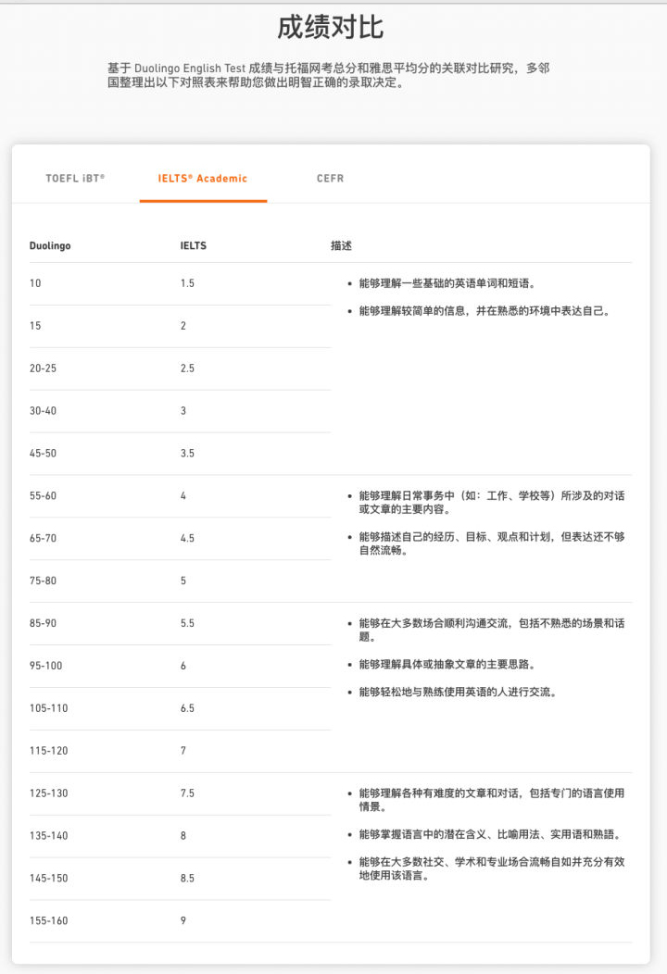Select IELTS score 4 cell
Viewport: 667px width, 974px height.
point(183,495)
